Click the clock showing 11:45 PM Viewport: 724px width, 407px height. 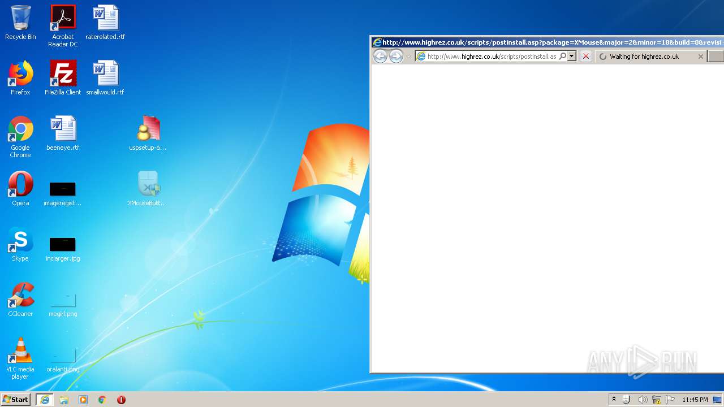[695, 400]
